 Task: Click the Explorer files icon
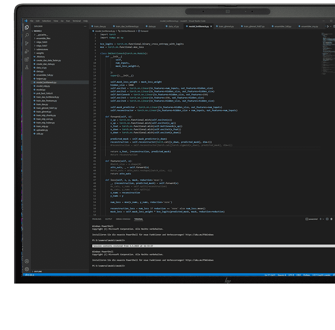click(x=27, y=27)
